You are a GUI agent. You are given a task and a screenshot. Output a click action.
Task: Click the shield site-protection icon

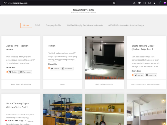click(5, 3)
